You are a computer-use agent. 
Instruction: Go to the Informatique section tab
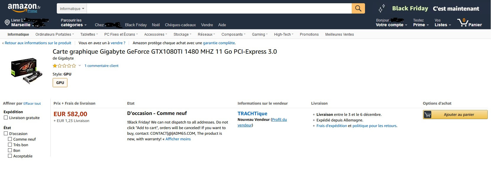pos(18,34)
